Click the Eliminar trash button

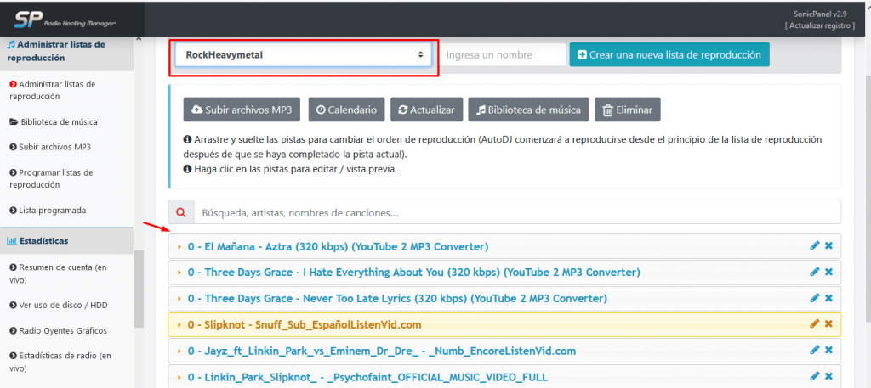tap(628, 110)
